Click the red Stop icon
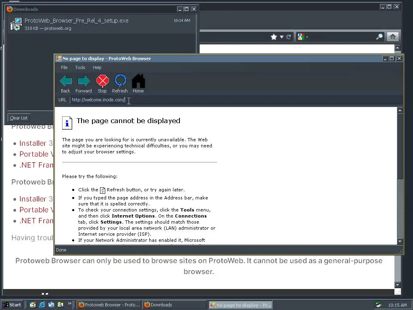 pos(102,81)
